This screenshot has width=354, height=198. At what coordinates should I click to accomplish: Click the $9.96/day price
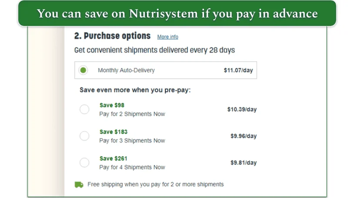click(x=244, y=136)
